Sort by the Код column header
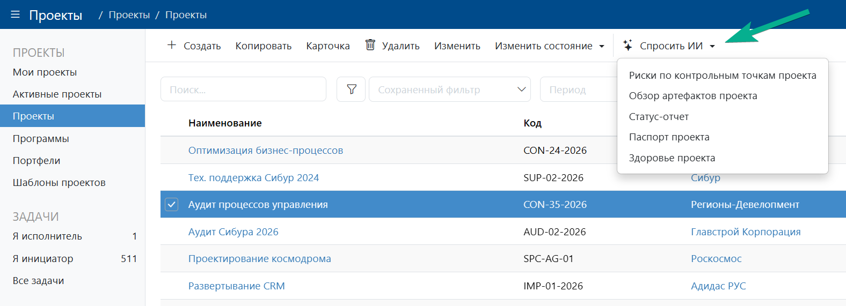Viewport: 846px width, 306px height. 533,123
